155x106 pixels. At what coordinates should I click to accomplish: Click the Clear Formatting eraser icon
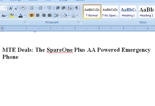[23, 8]
